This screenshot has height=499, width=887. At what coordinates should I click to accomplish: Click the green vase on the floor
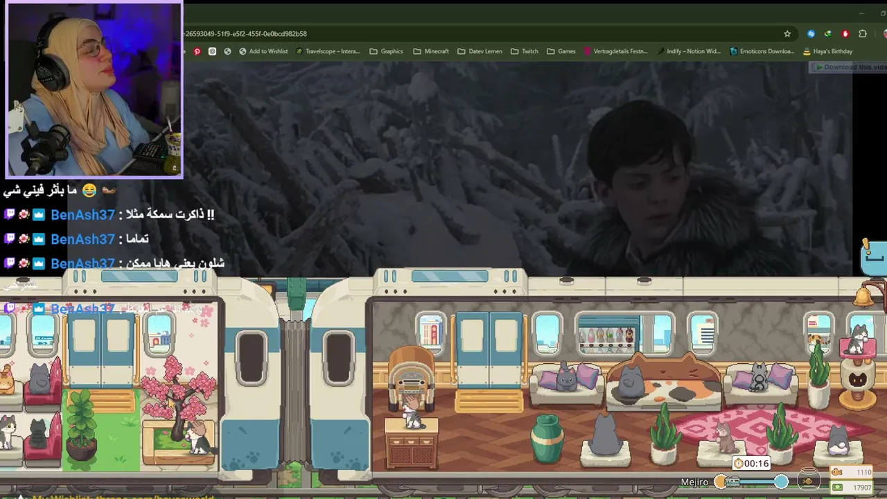(547, 439)
